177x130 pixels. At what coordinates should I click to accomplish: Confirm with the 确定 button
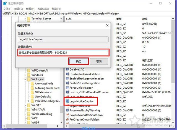click(x=79, y=61)
